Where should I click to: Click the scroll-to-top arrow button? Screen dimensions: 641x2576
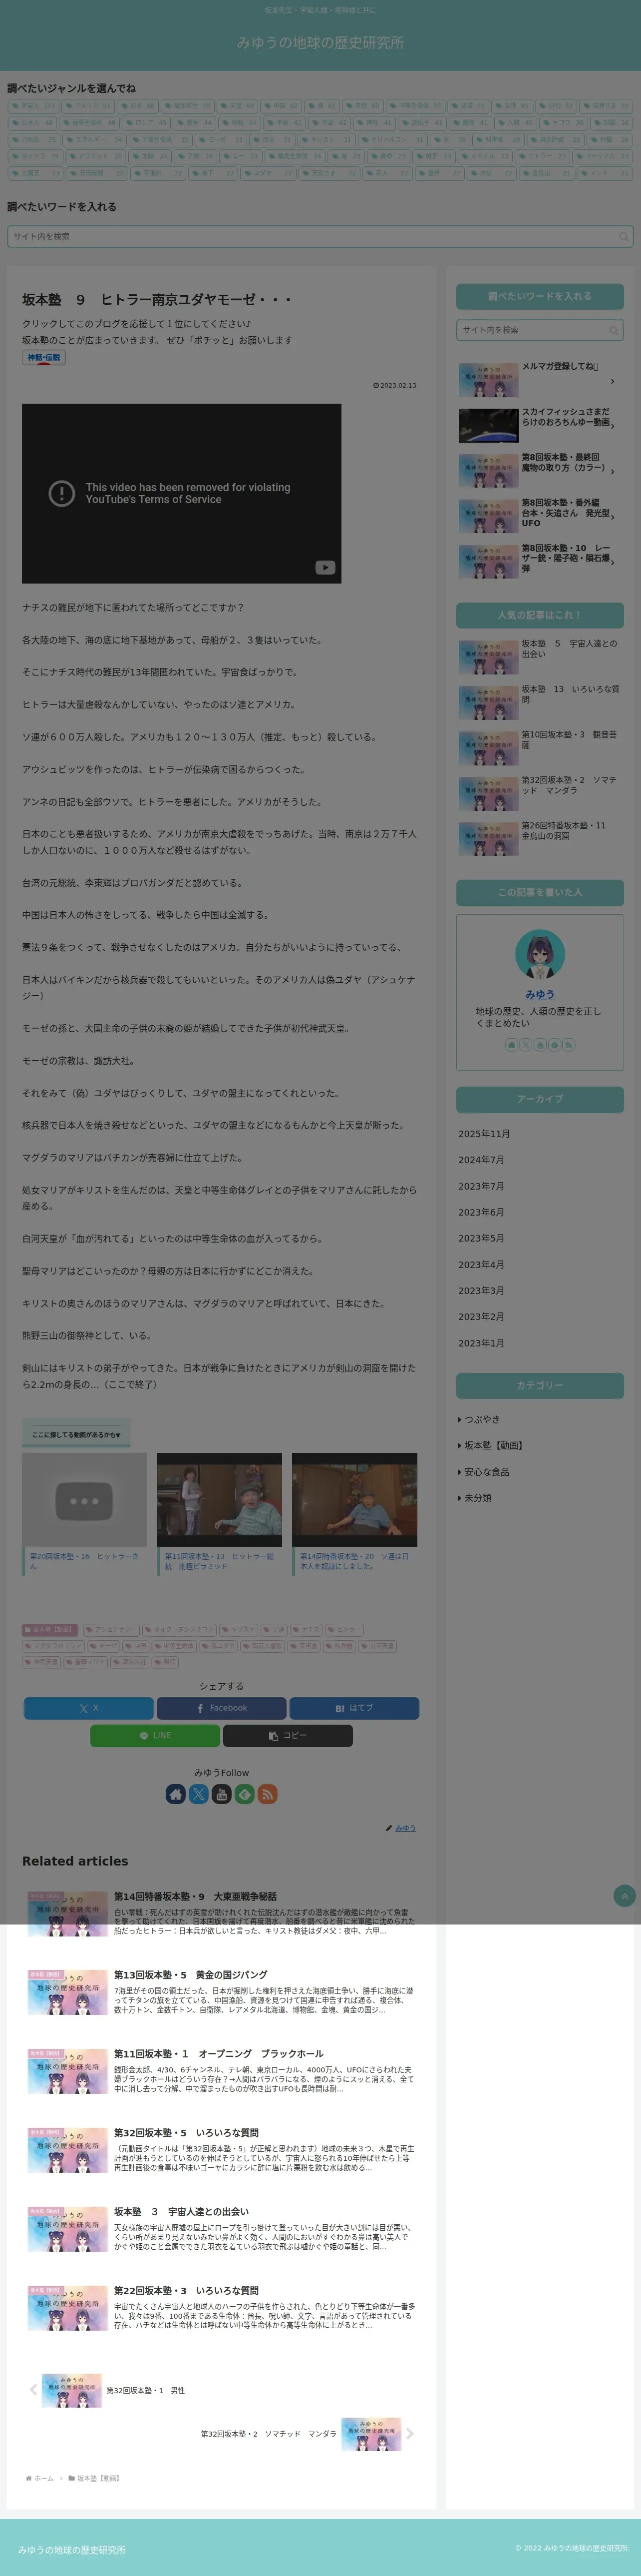pyautogui.click(x=625, y=1895)
